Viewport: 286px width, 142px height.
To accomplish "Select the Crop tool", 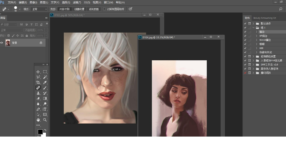I will click(38, 82).
